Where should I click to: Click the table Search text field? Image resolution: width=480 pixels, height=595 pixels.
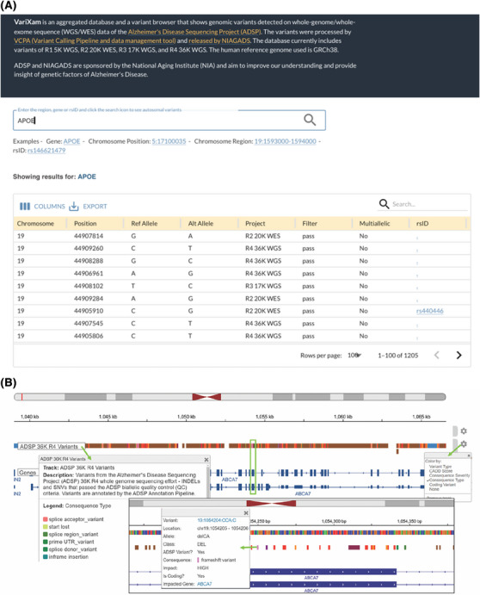click(x=429, y=204)
